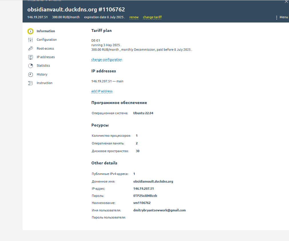Click the renew link in header

click(x=134, y=17)
